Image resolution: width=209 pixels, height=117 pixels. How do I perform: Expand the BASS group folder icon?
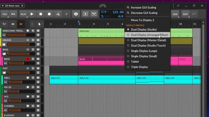click(x=4, y=54)
